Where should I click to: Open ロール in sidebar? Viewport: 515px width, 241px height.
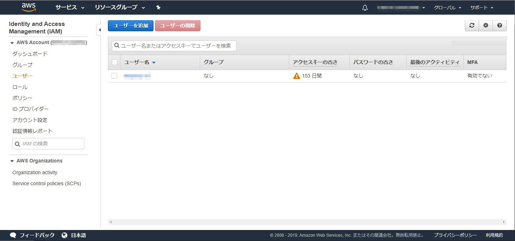coord(20,87)
